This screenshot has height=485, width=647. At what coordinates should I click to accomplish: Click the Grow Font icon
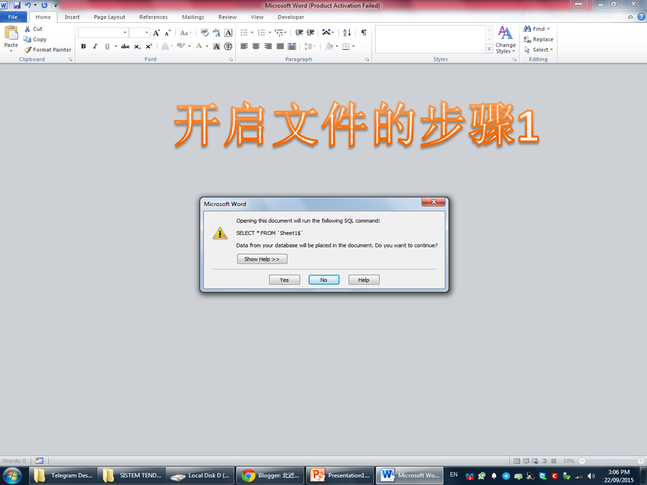(156, 32)
